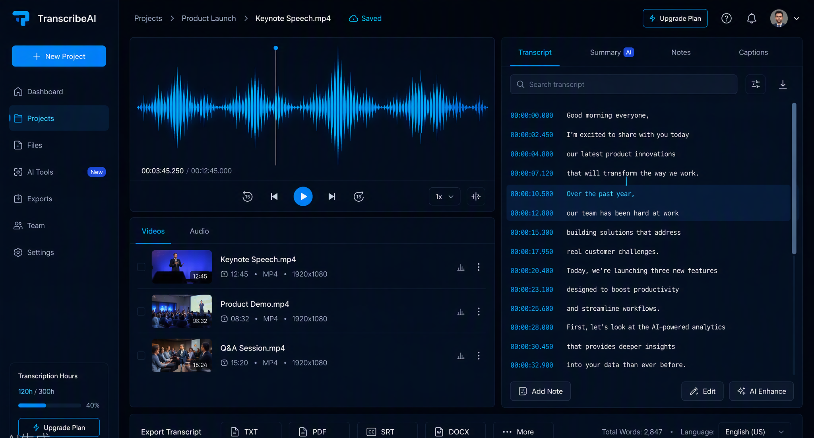Click the transcript scrollbar

pyautogui.click(x=794, y=178)
